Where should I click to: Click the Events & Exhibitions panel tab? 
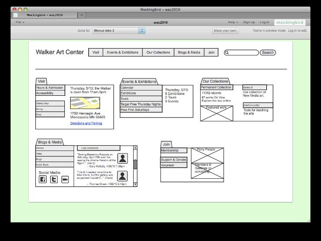[139, 81]
